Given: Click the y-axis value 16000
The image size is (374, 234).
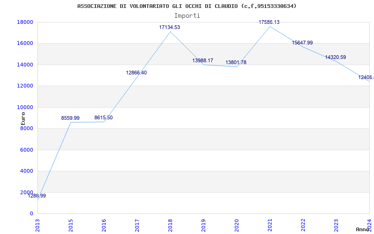Looking at the screenshot, I should point(25,44).
